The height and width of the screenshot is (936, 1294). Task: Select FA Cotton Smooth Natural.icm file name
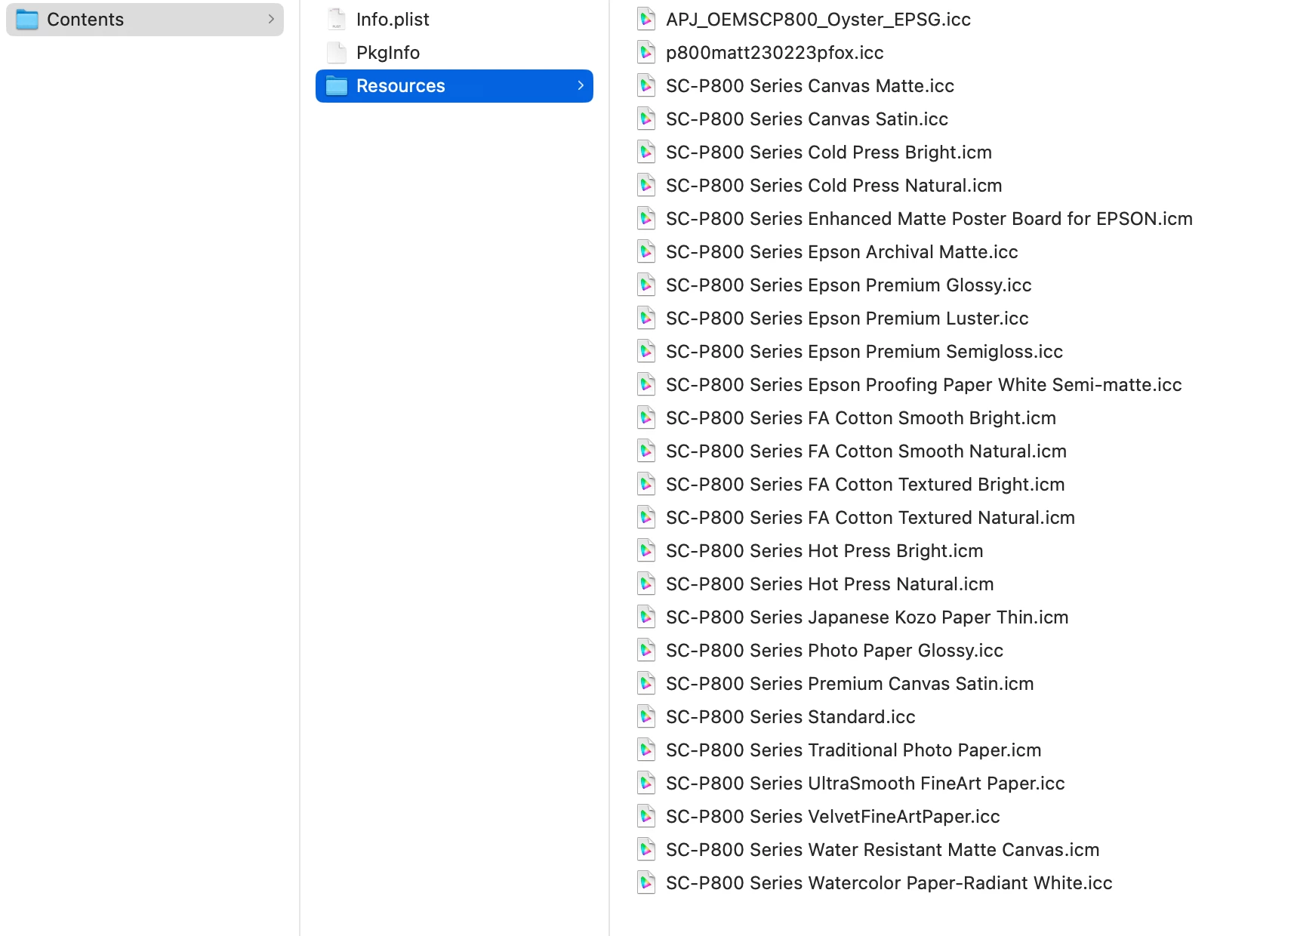(866, 451)
